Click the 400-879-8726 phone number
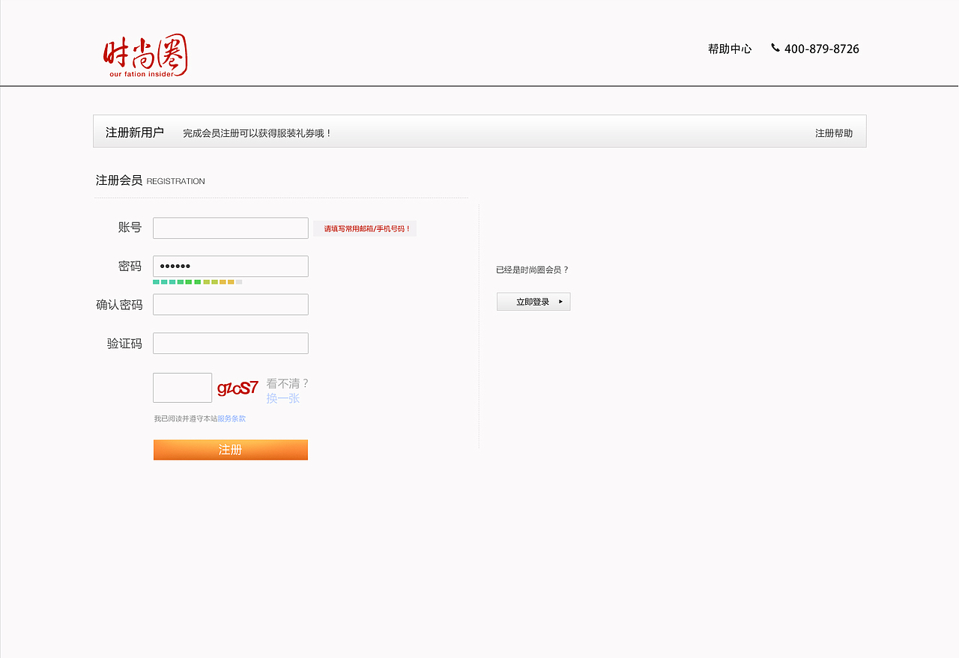The image size is (959, 658). click(821, 49)
